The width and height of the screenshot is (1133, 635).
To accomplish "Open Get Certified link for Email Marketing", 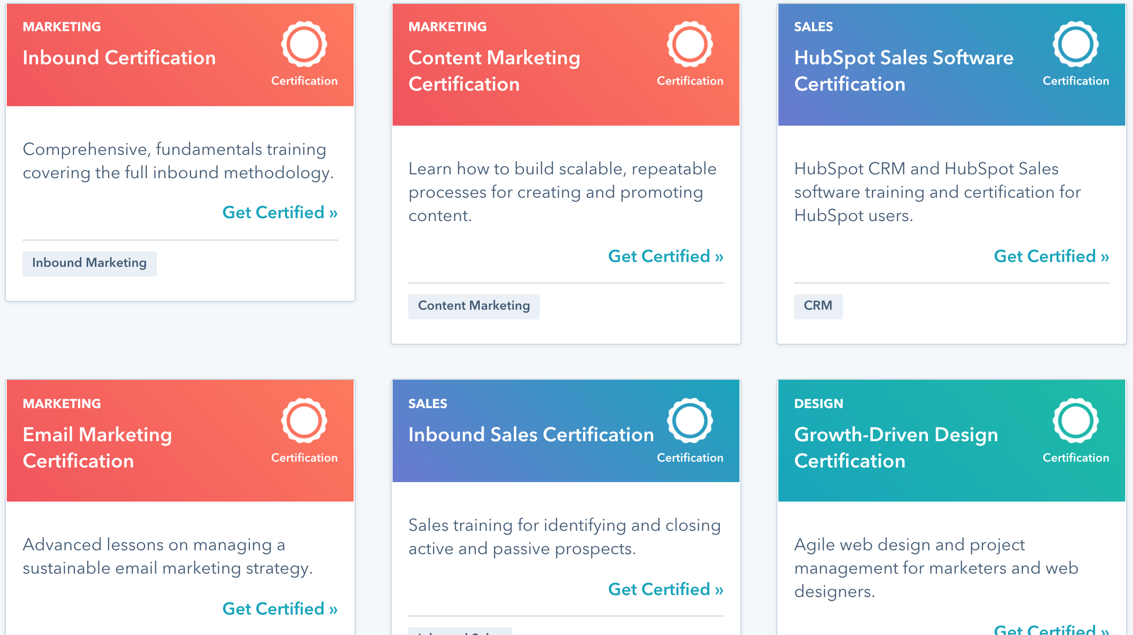I will 280,609.
